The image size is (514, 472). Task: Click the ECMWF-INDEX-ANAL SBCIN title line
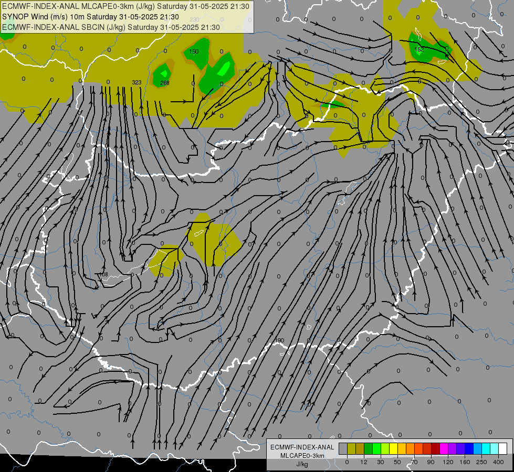[x=111, y=27]
